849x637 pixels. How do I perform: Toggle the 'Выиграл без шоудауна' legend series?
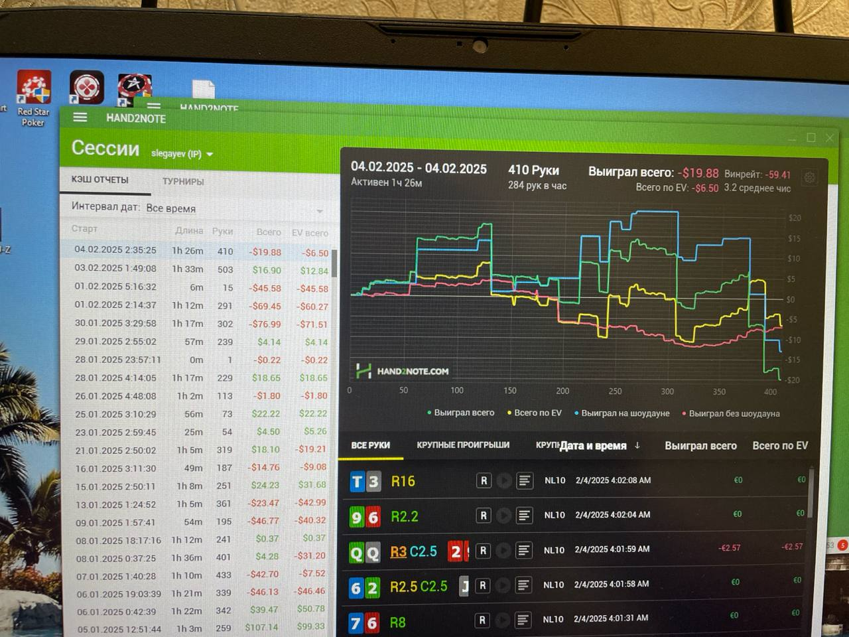[731, 413]
